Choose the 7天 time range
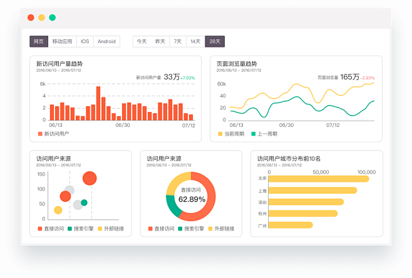 click(x=178, y=41)
